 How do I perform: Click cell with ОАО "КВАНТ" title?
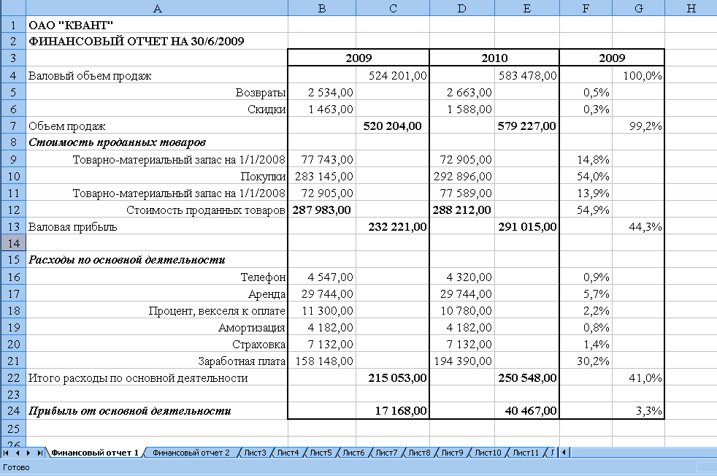click(x=157, y=25)
